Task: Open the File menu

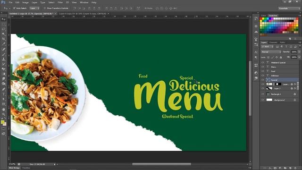Action: [10, 2]
